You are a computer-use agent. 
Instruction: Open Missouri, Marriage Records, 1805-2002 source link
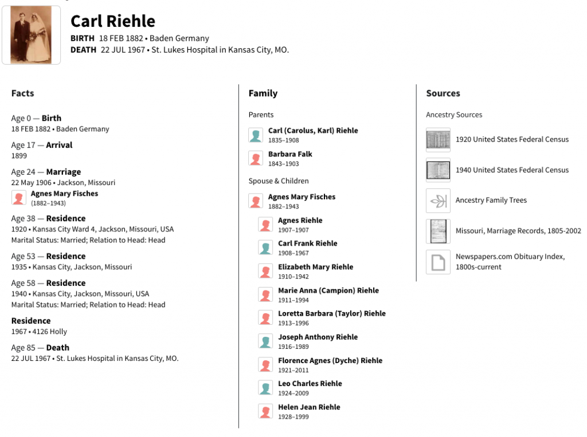(x=518, y=231)
